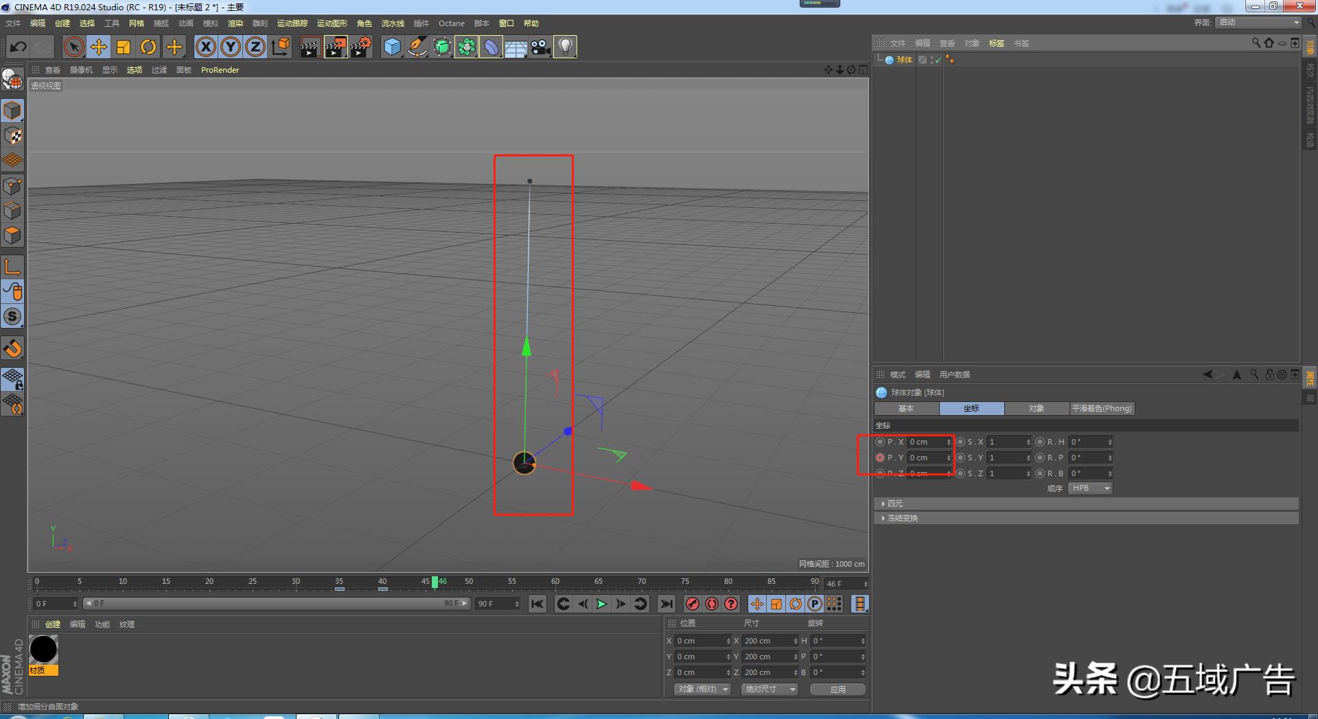This screenshot has height=719, width=1318.
Task: Toggle the P.Y keyframe circle
Action: click(x=880, y=458)
